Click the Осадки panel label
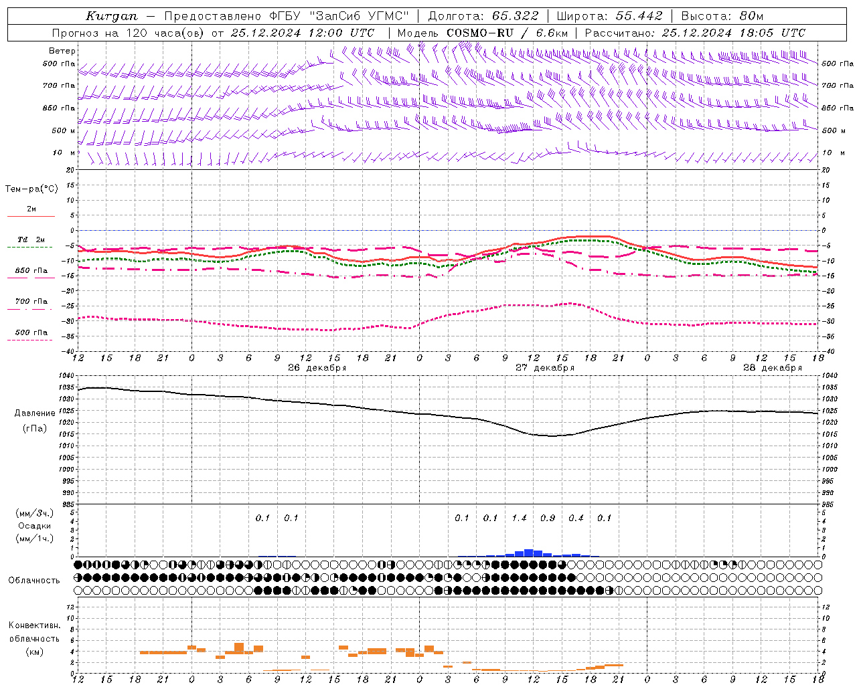The width and height of the screenshot is (857, 685). click(x=35, y=526)
